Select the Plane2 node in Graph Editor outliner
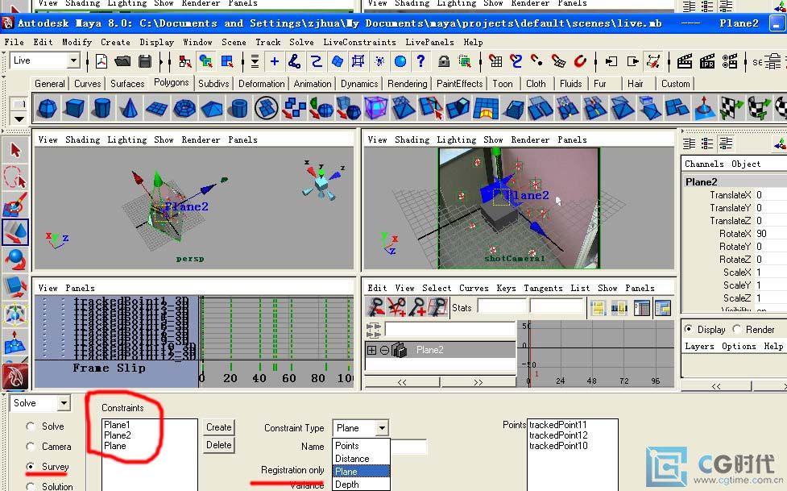This screenshot has height=491, width=787. tap(440, 350)
